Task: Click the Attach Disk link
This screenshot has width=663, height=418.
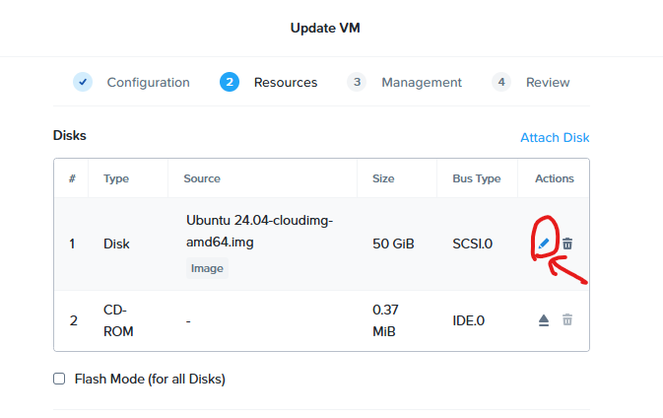Action: click(555, 138)
